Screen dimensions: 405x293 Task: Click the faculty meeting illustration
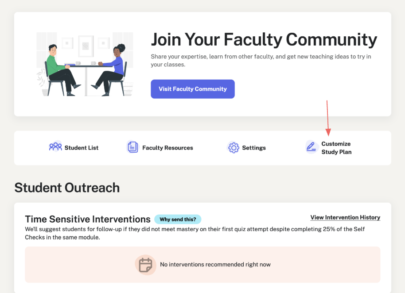click(84, 63)
